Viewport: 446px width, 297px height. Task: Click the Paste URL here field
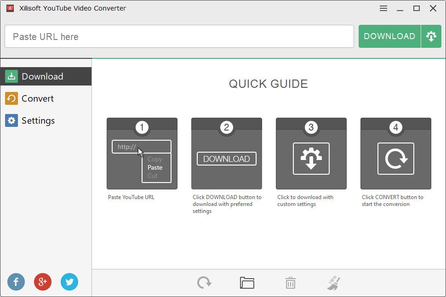pyautogui.click(x=179, y=36)
